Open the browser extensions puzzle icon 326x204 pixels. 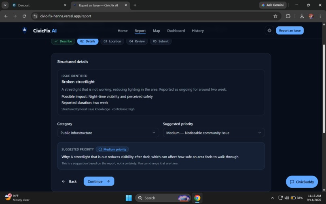click(288, 16)
